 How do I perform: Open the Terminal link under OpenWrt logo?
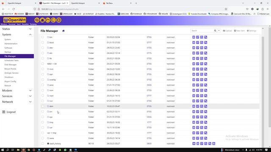(12, 24)
